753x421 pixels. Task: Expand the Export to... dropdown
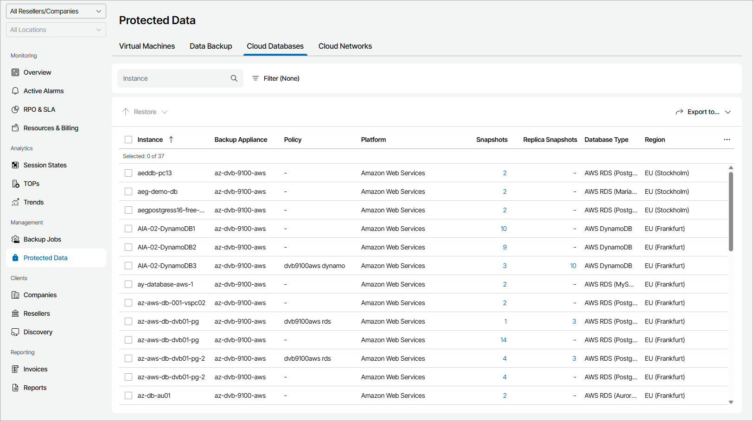click(703, 112)
